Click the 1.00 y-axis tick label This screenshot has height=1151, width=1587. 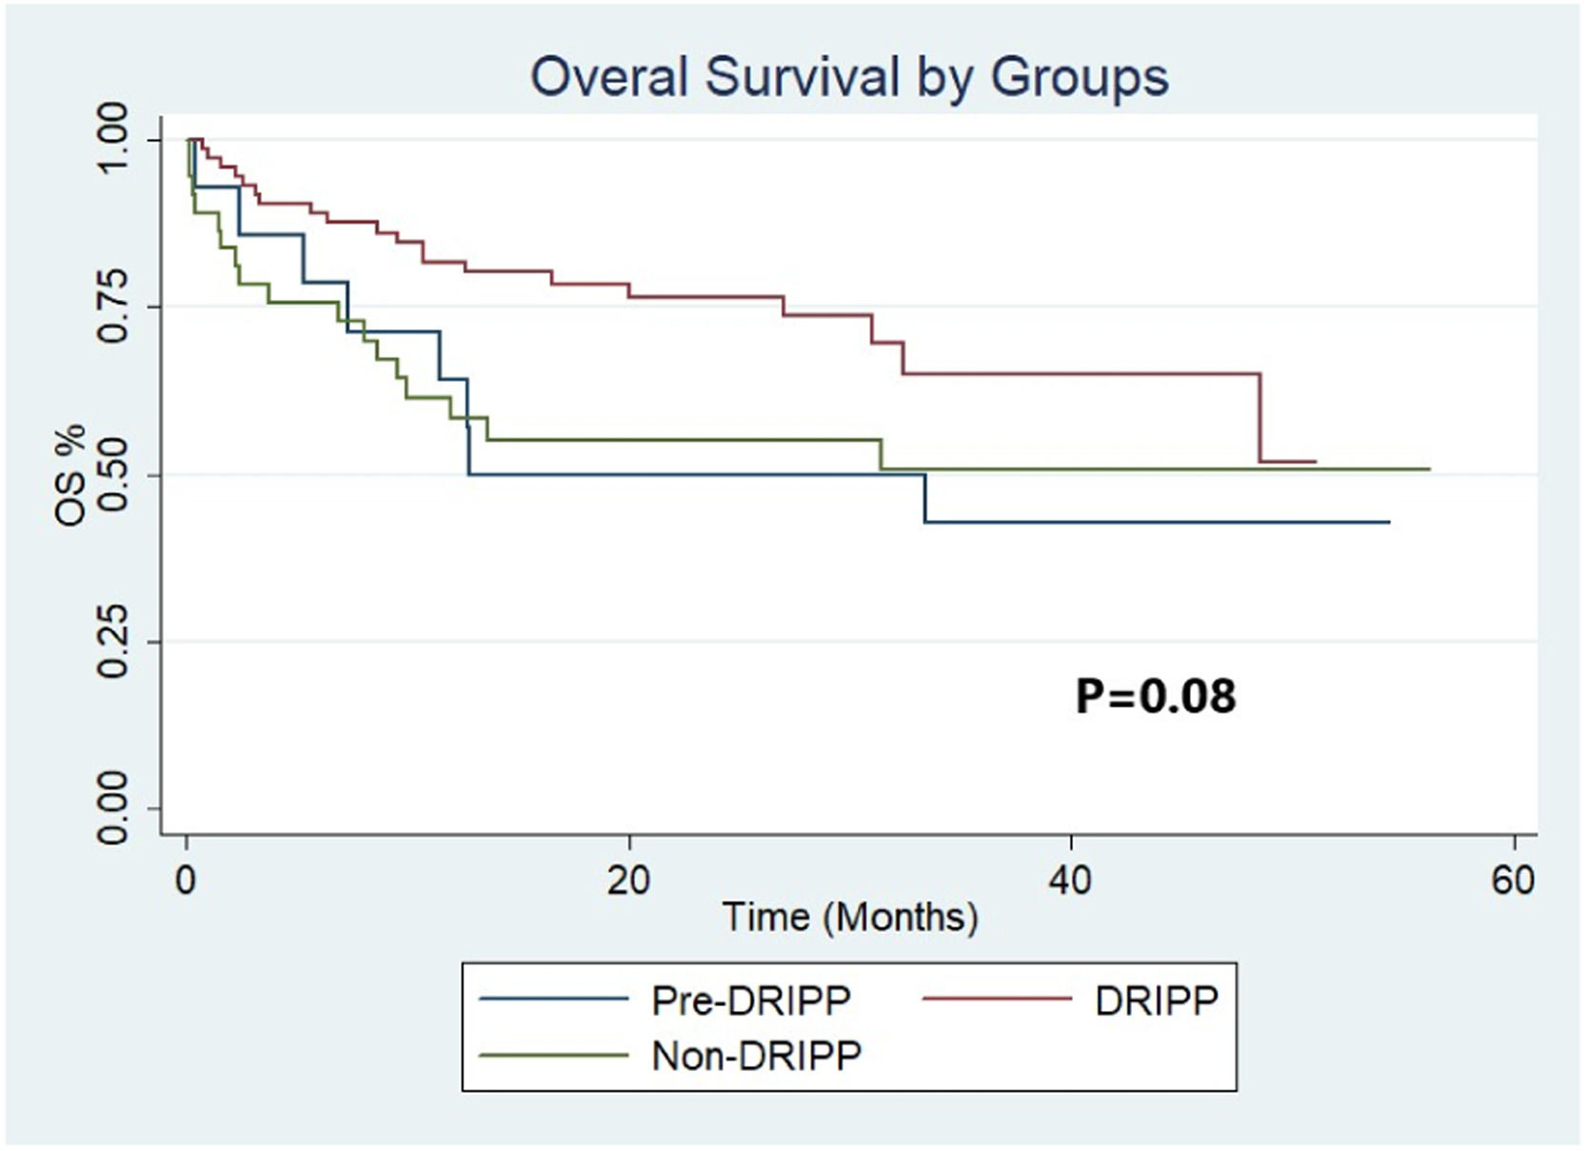pyautogui.click(x=113, y=139)
